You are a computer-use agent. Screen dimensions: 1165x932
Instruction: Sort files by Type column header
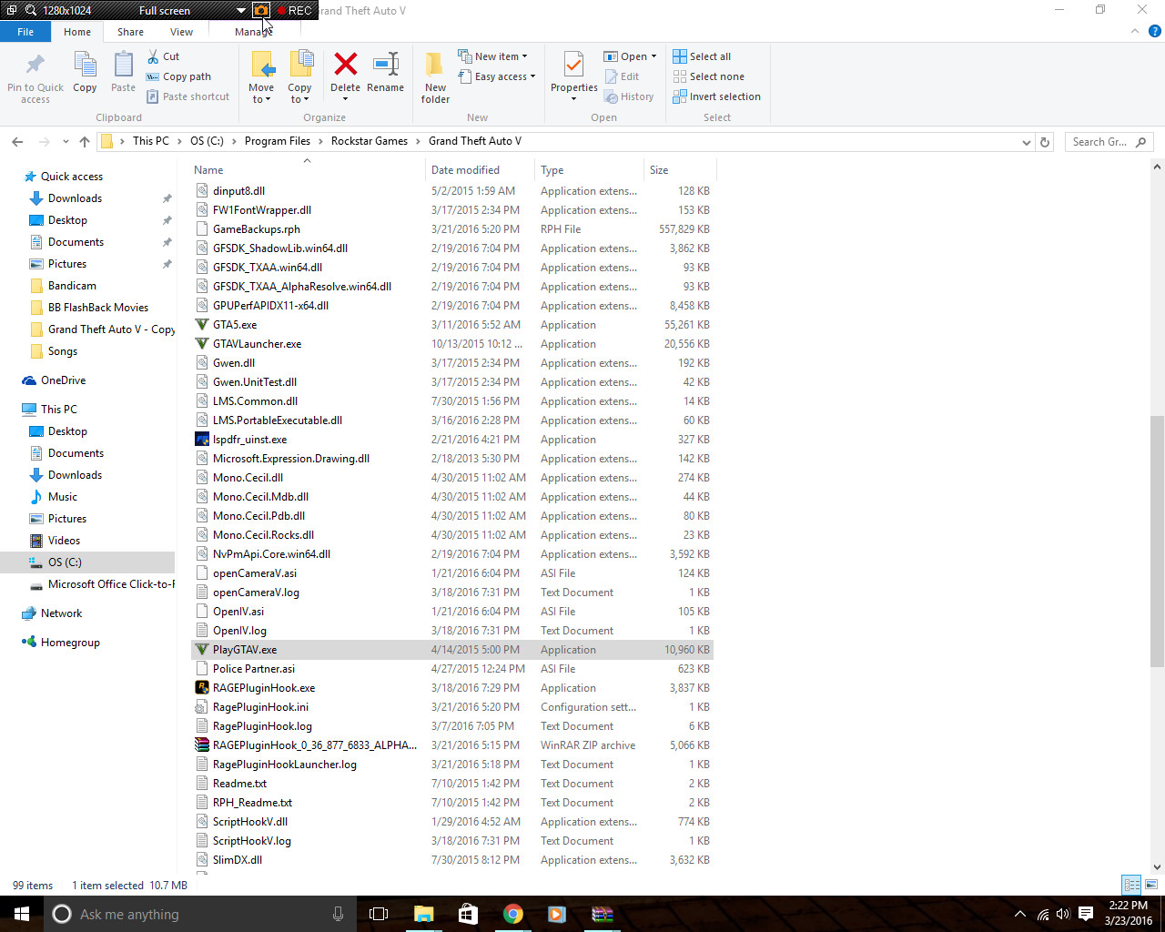pyautogui.click(x=589, y=170)
